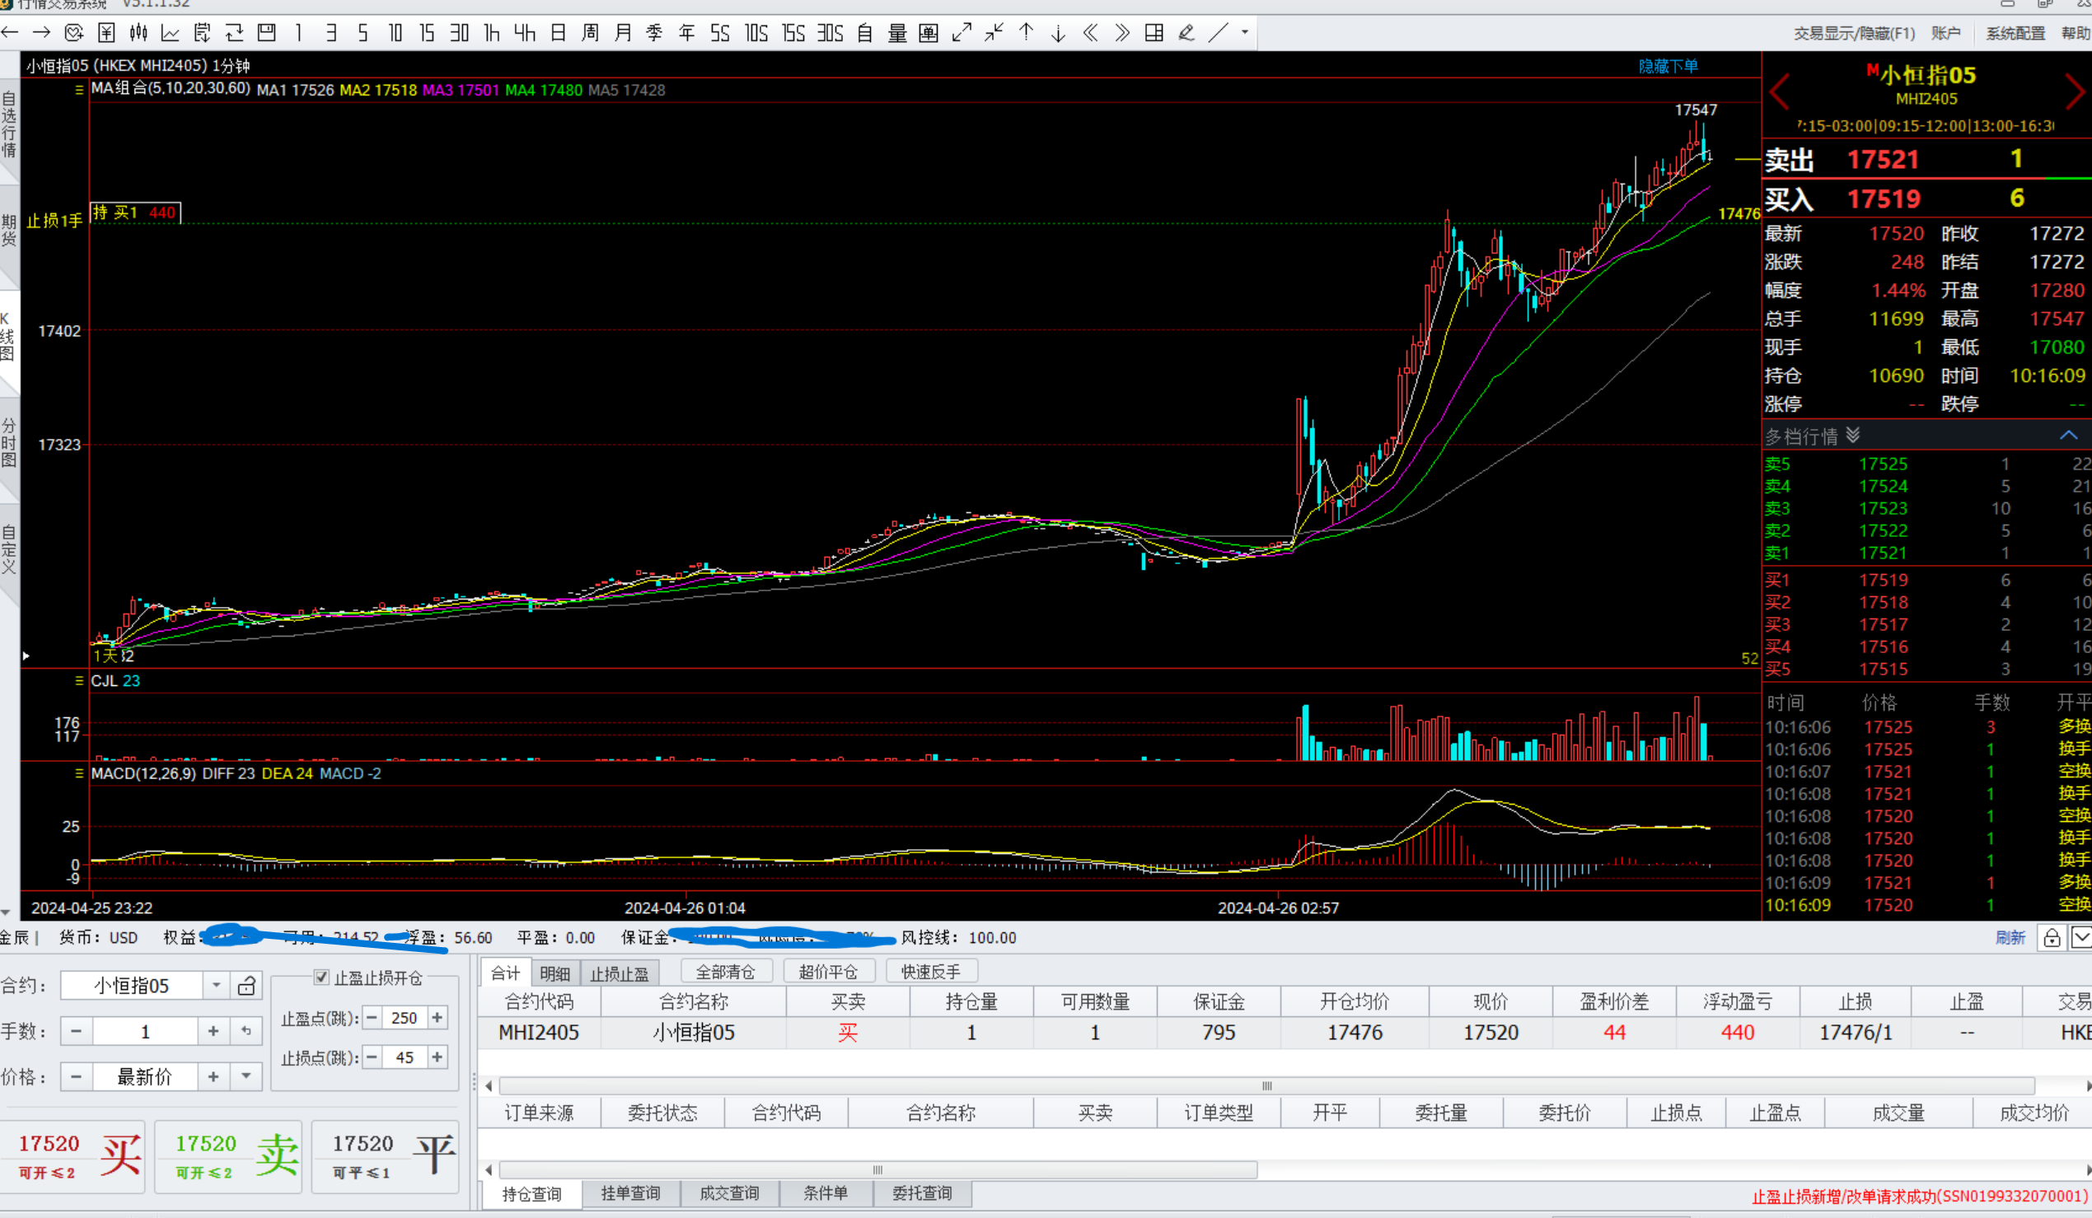2092x1218 pixels.
Task: Open the line tool dropdown arrow in toolbar
Action: coord(1244,33)
